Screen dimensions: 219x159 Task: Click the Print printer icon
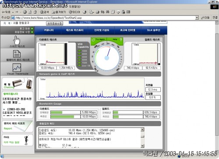click(97, 12)
